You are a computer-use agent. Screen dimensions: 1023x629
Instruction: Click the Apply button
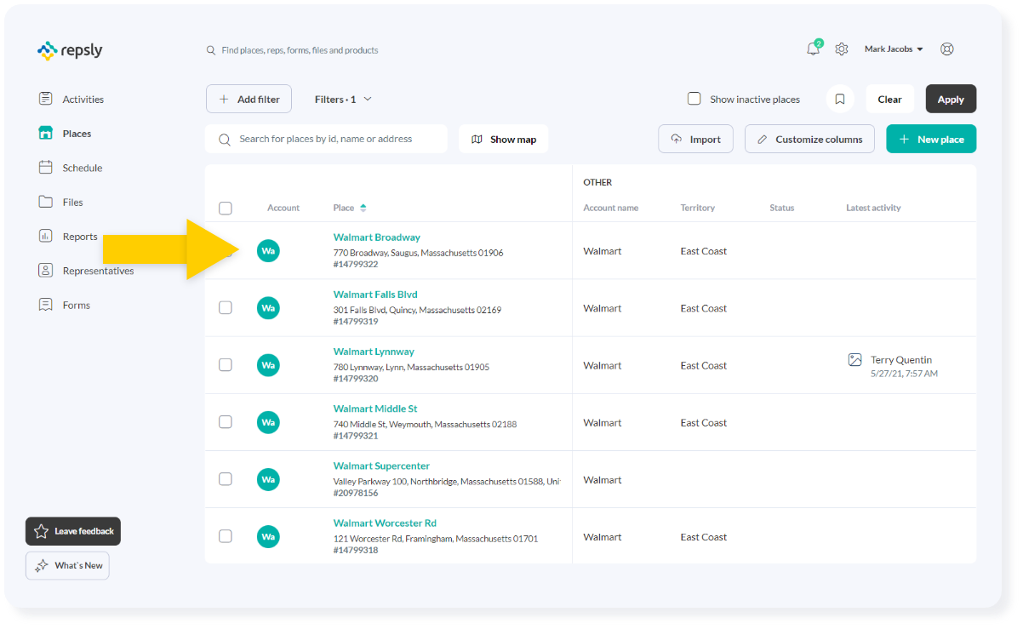pos(951,99)
